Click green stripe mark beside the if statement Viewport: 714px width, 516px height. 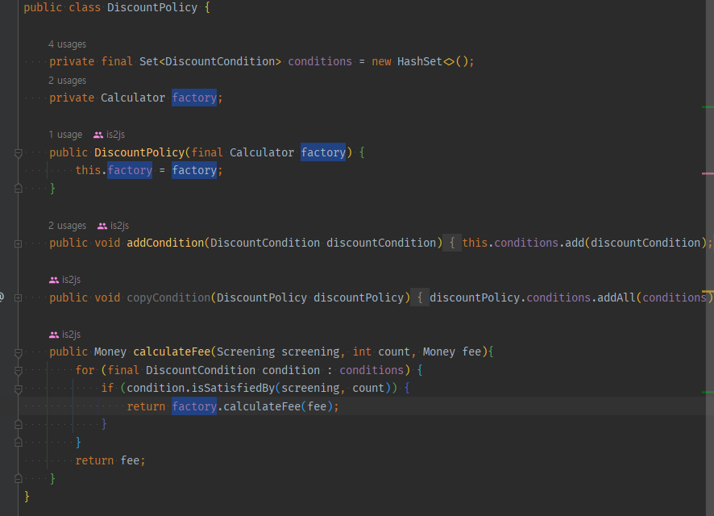pos(708,392)
